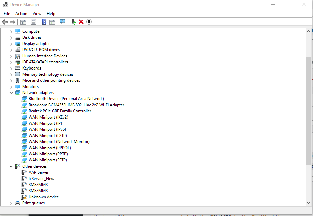The height and width of the screenshot is (216, 313).
Task: Click the Display adapters category icon
Action: 18,44
